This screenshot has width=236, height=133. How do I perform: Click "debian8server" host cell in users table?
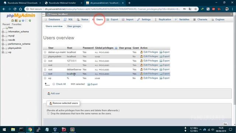tap(74, 69)
